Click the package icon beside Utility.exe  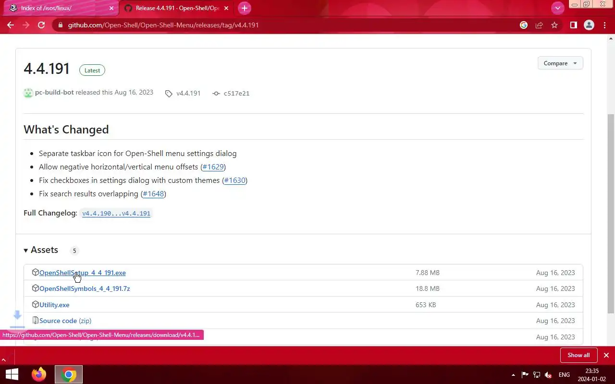(x=36, y=304)
